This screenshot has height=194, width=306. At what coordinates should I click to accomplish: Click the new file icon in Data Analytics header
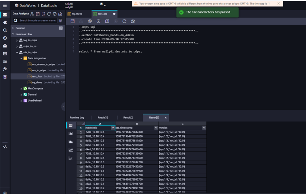coord(43,14)
